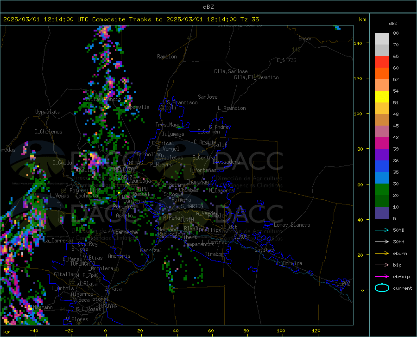The height and width of the screenshot is (337, 417).
Task: Click the 'C_Chilenos' label on map
Action: [48, 132]
